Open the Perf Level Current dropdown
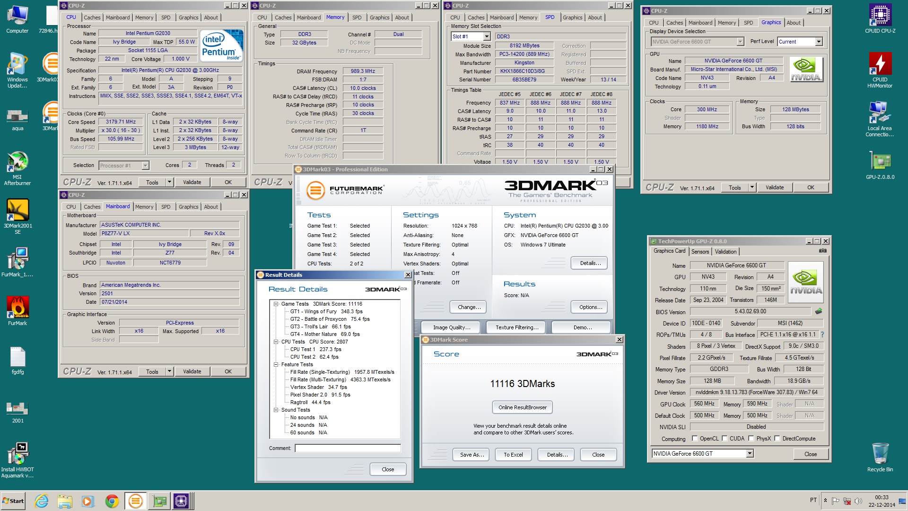 click(x=818, y=42)
